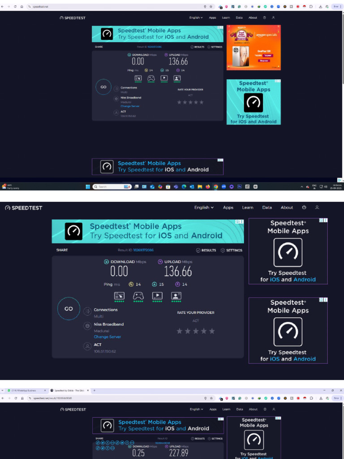Screen dimensions: 344x459
Task: Open English language dropdown in middle screenshot
Action: tap(204, 208)
